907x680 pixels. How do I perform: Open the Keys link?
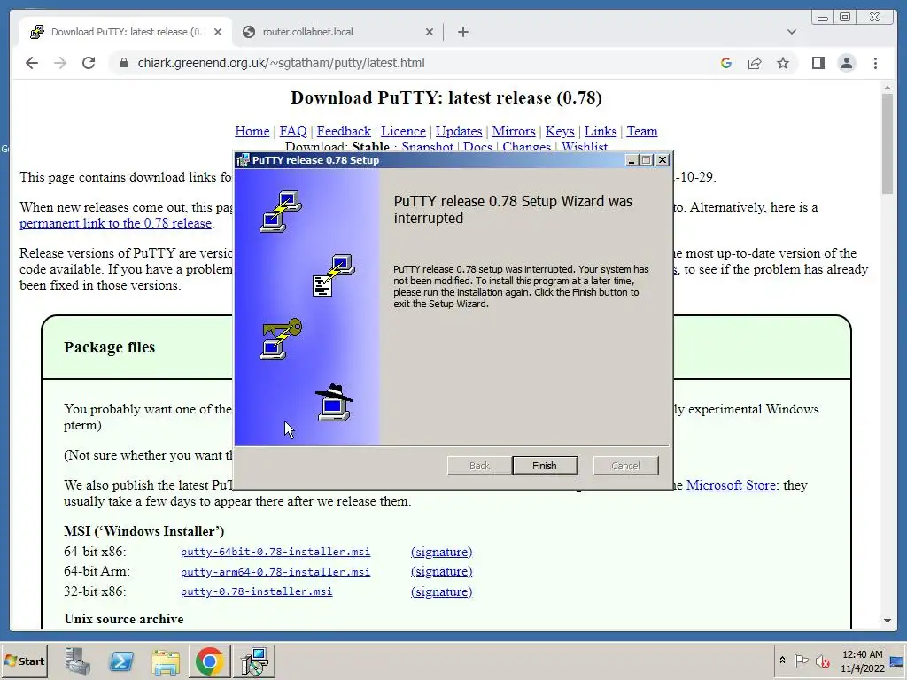[560, 131]
